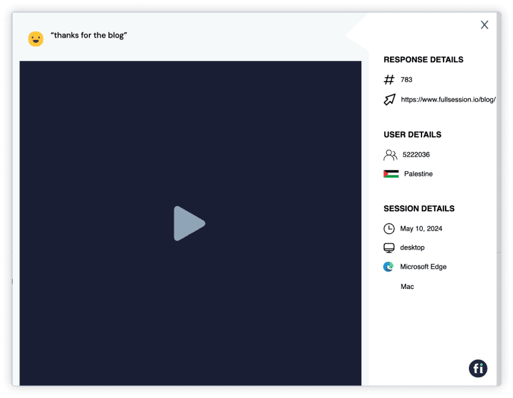The image size is (513, 398).
Task: Click the "thanks for the blog" feedback text
Action: point(89,35)
